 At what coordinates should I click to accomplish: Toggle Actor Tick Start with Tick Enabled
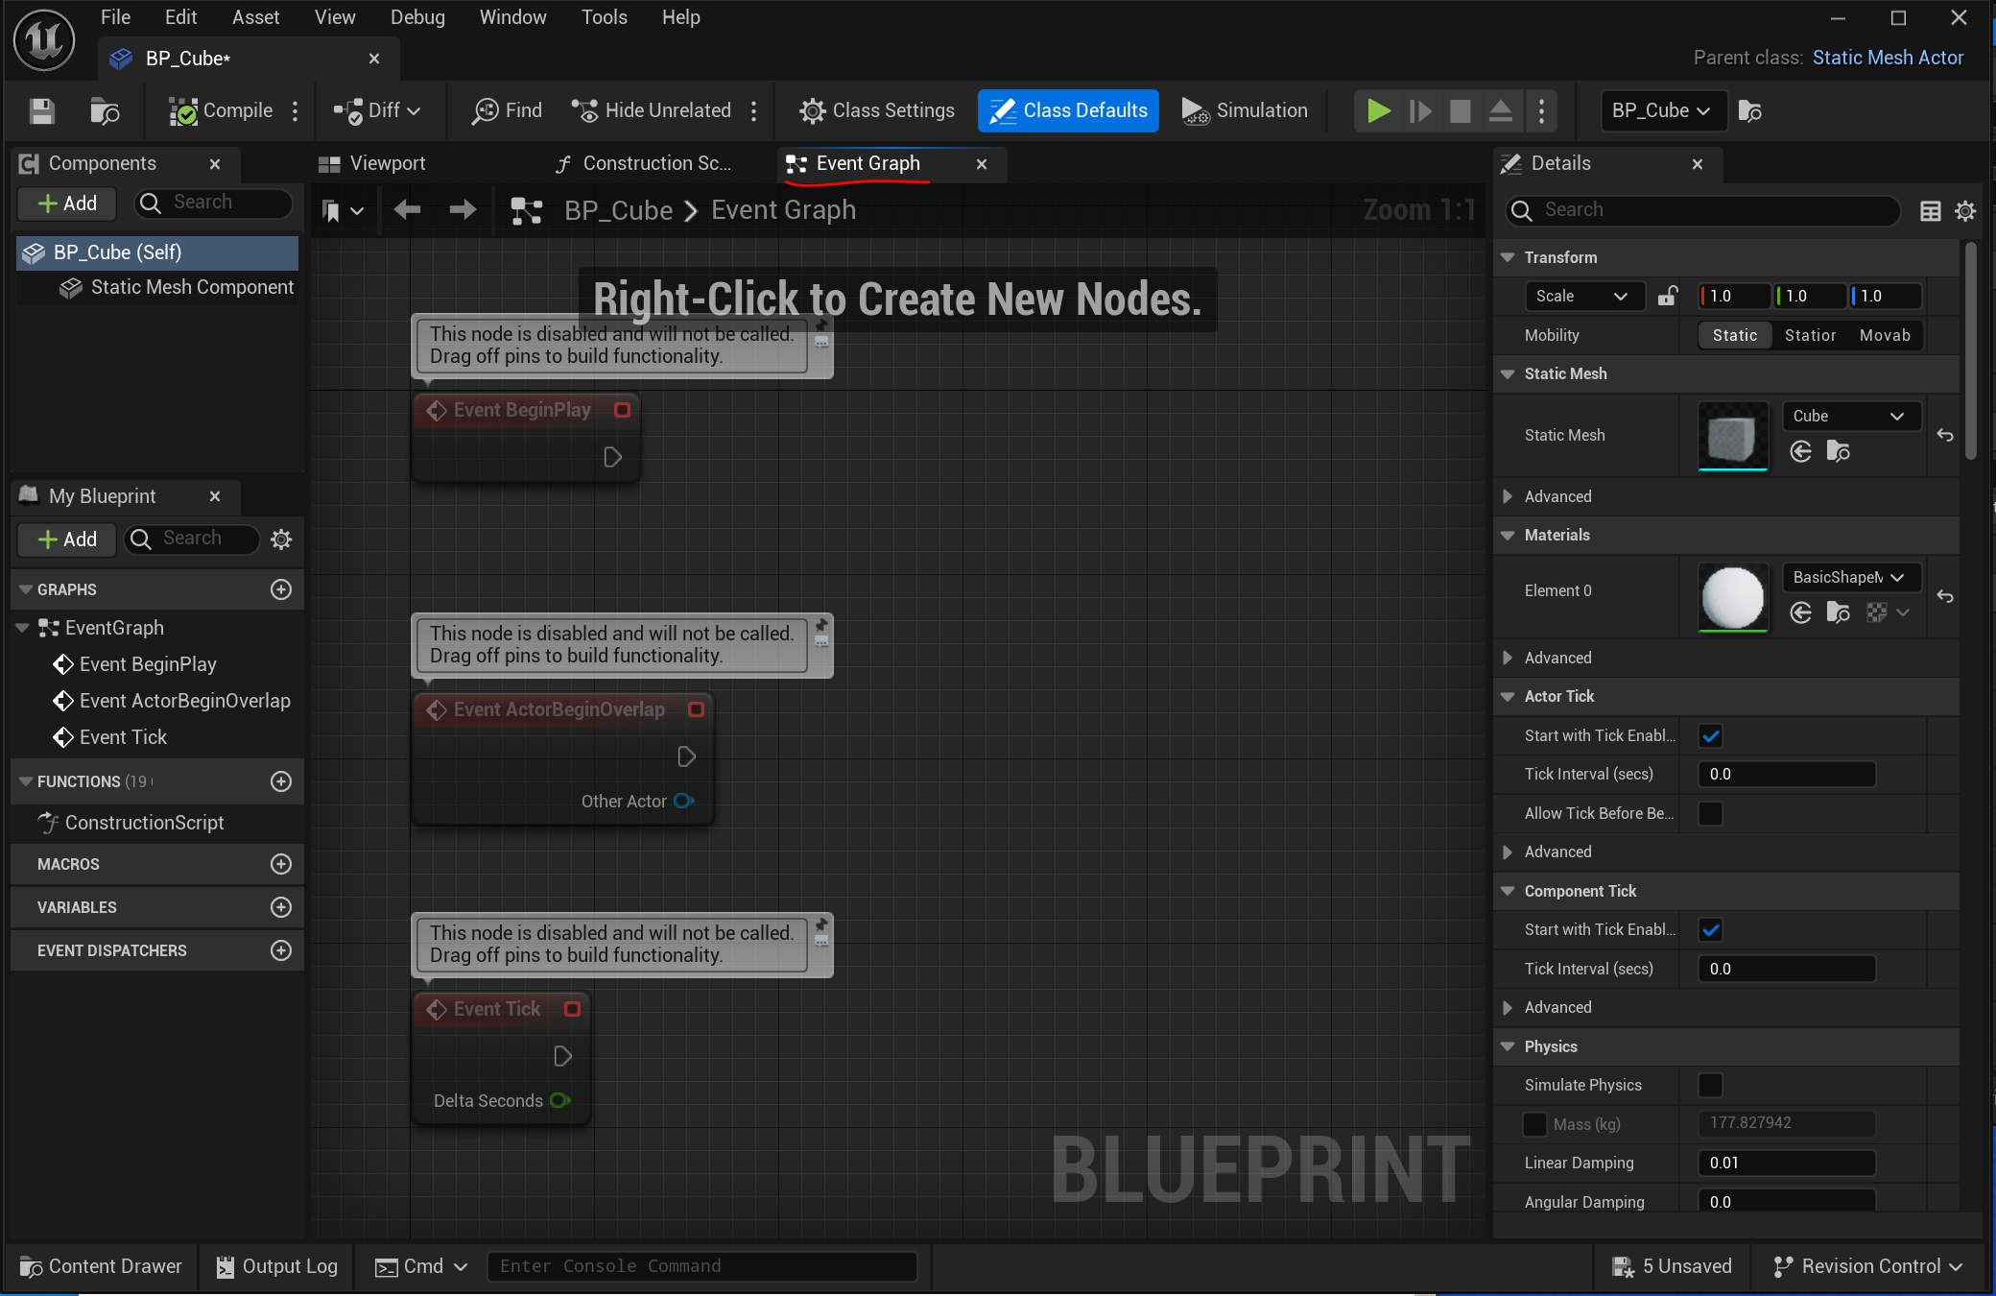1710,736
